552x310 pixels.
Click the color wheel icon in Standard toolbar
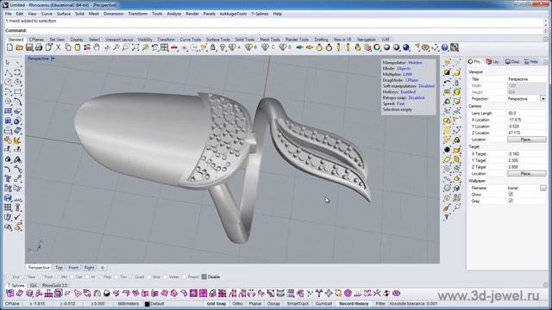377,47
